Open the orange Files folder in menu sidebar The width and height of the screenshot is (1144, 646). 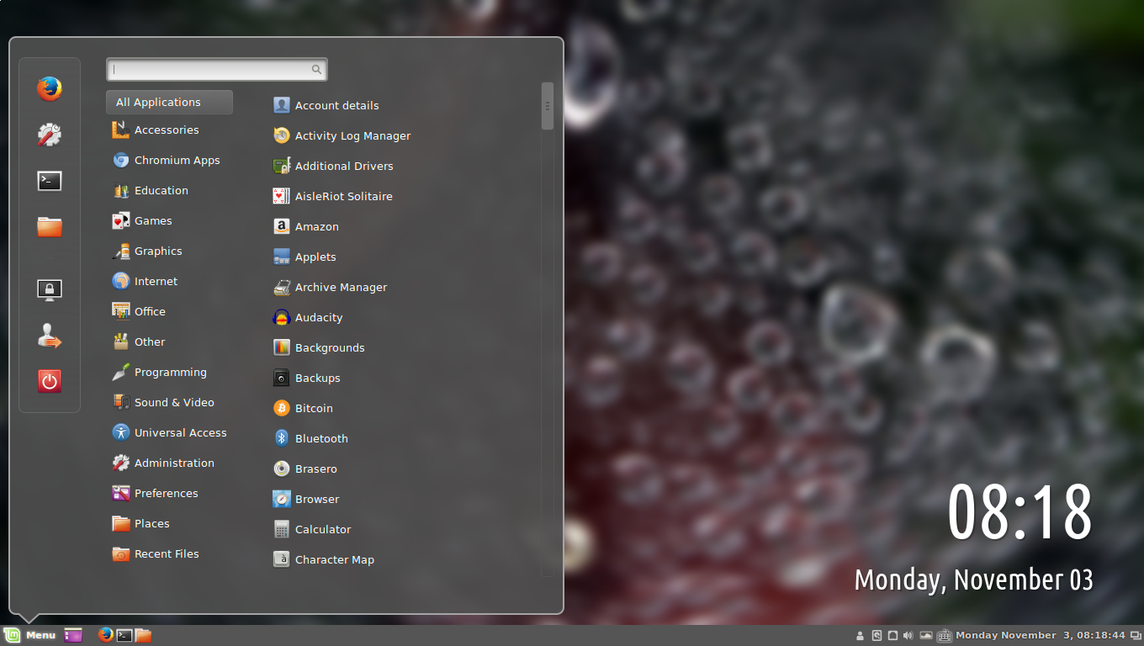click(x=50, y=226)
